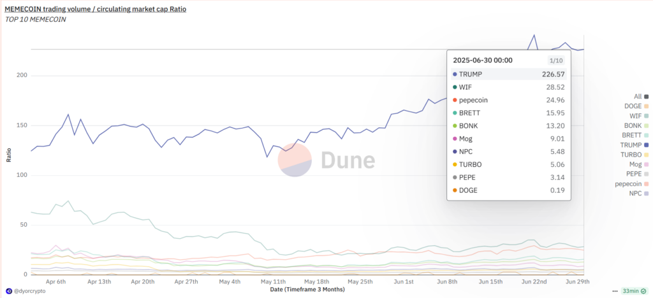Click the PEPE 3.14 tooltip row
The width and height of the screenshot is (653, 298).
[x=509, y=177]
